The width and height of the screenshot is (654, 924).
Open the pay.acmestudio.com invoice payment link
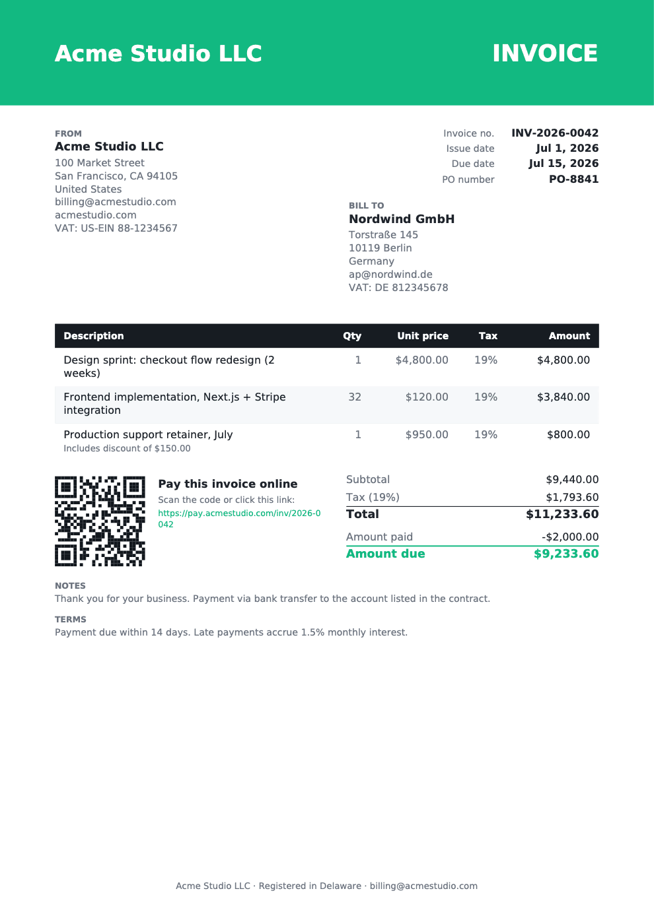point(239,519)
